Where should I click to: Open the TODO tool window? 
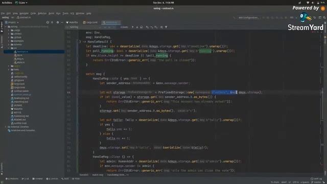click(76, 179)
